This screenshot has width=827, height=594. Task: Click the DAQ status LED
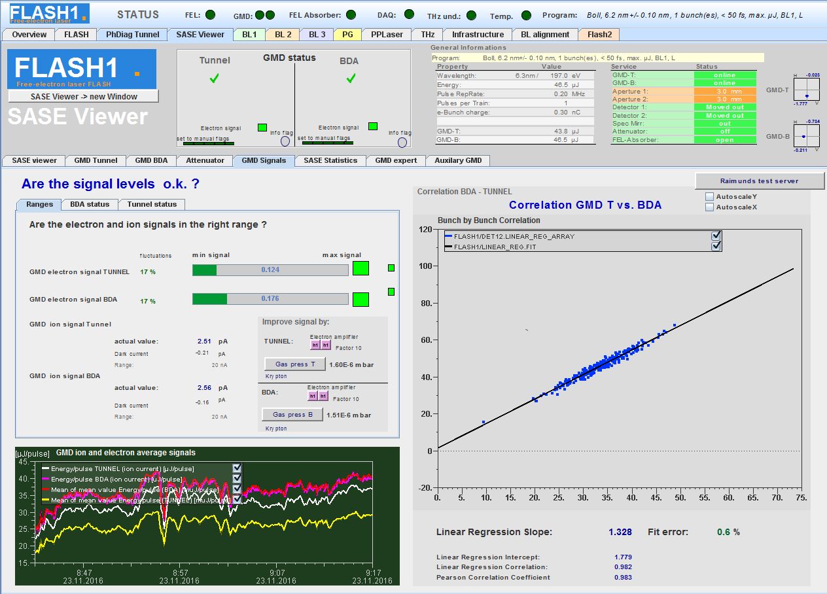[409, 14]
